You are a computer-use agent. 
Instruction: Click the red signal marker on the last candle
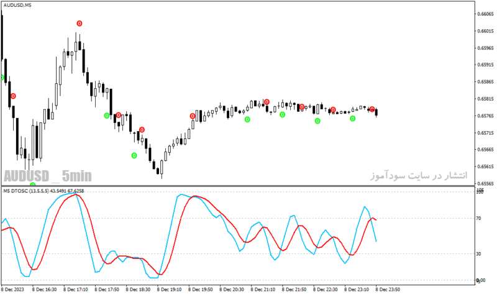pyautogui.click(x=372, y=109)
